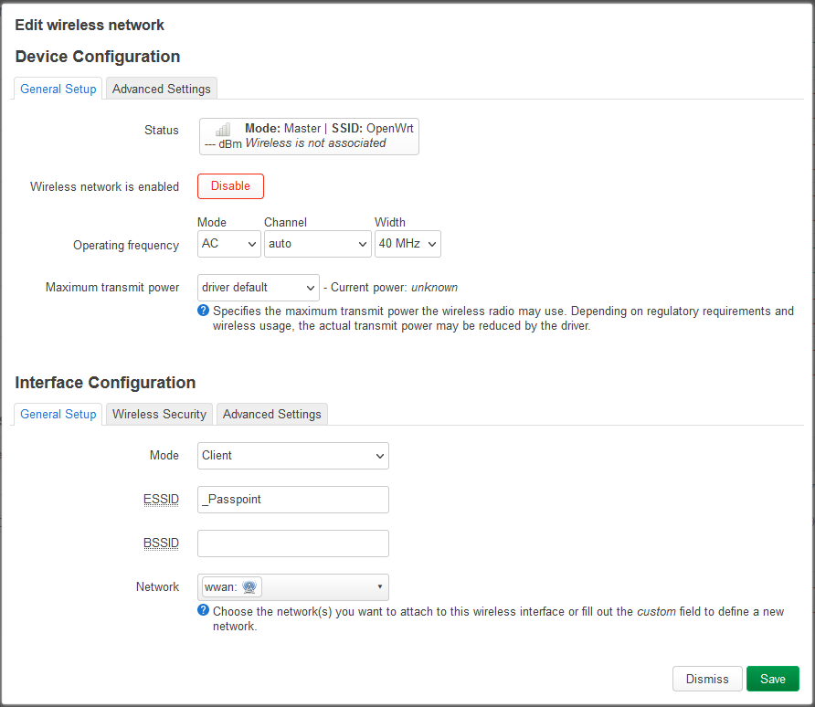Click the wireless icon on the wwan network tag
815x707 pixels.
[249, 586]
